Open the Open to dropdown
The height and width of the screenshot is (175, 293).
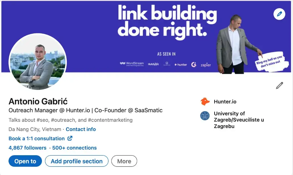point(25,161)
